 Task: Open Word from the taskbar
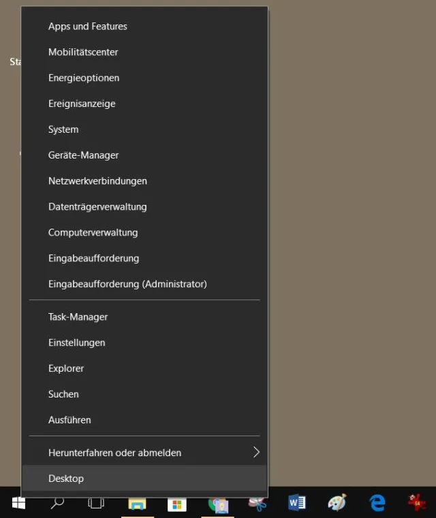coord(297,503)
